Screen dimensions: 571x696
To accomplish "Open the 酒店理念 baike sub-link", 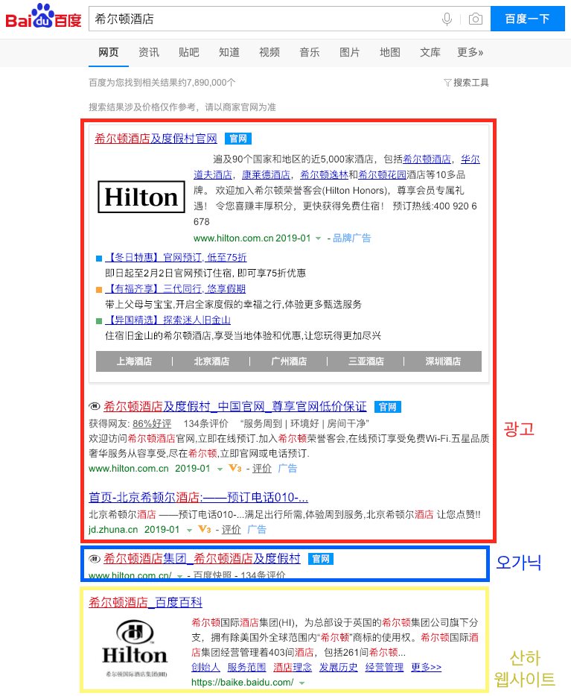I will 293,667.
